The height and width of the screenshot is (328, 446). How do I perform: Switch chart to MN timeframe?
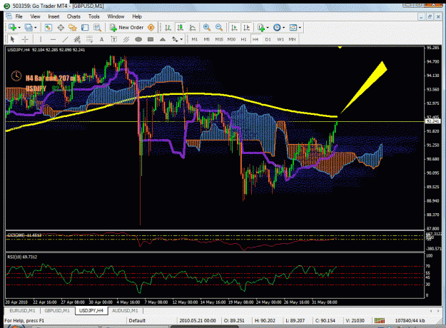click(x=292, y=39)
